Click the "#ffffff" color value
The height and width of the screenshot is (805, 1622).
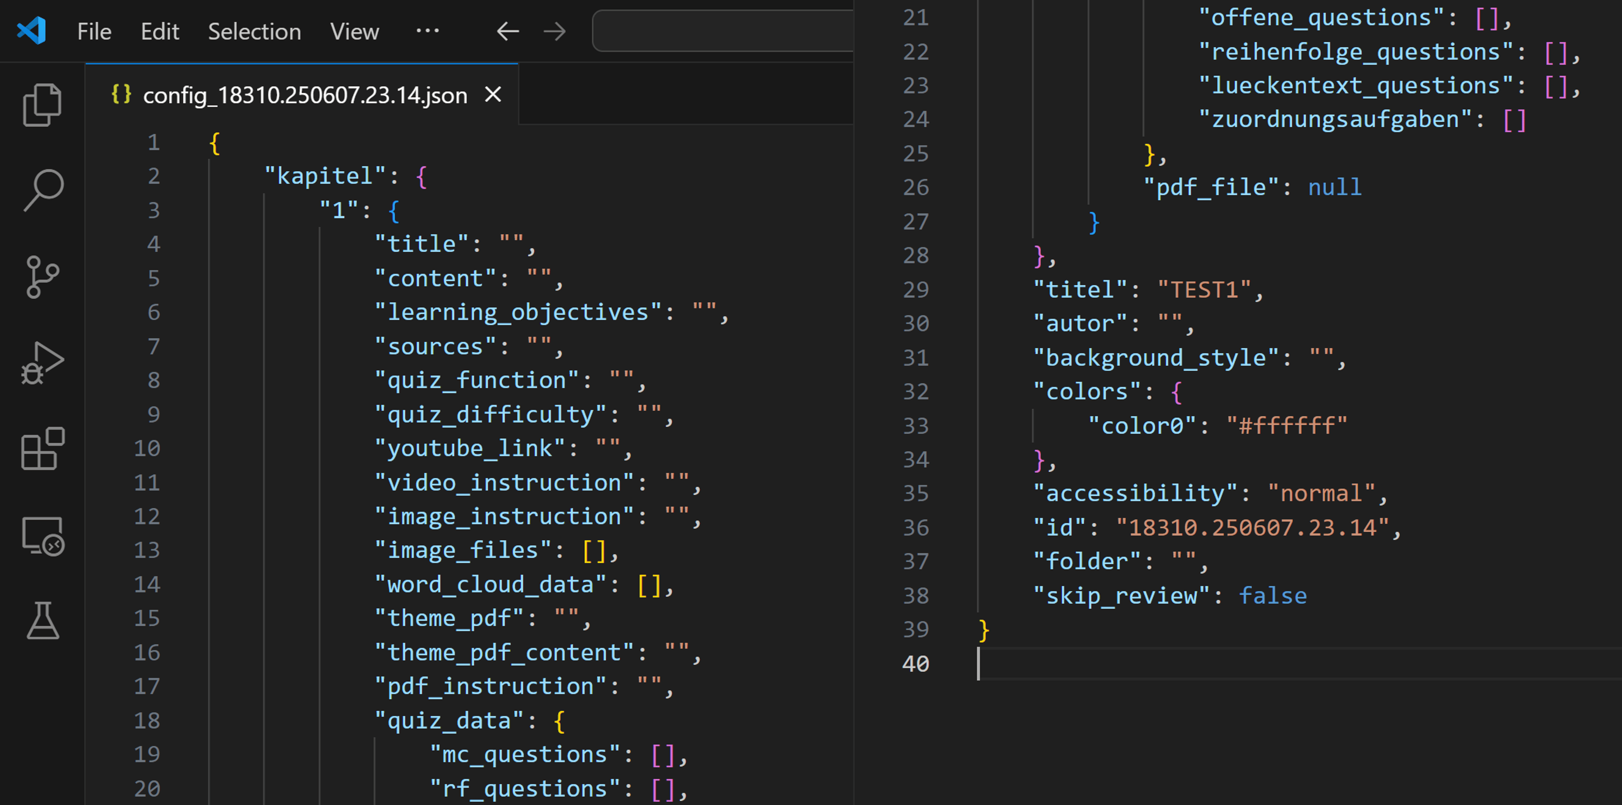(x=1287, y=425)
